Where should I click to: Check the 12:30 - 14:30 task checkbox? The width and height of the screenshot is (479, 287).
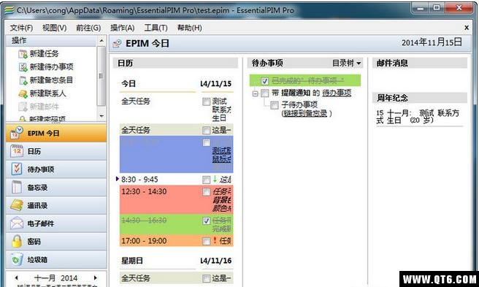[x=206, y=192]
